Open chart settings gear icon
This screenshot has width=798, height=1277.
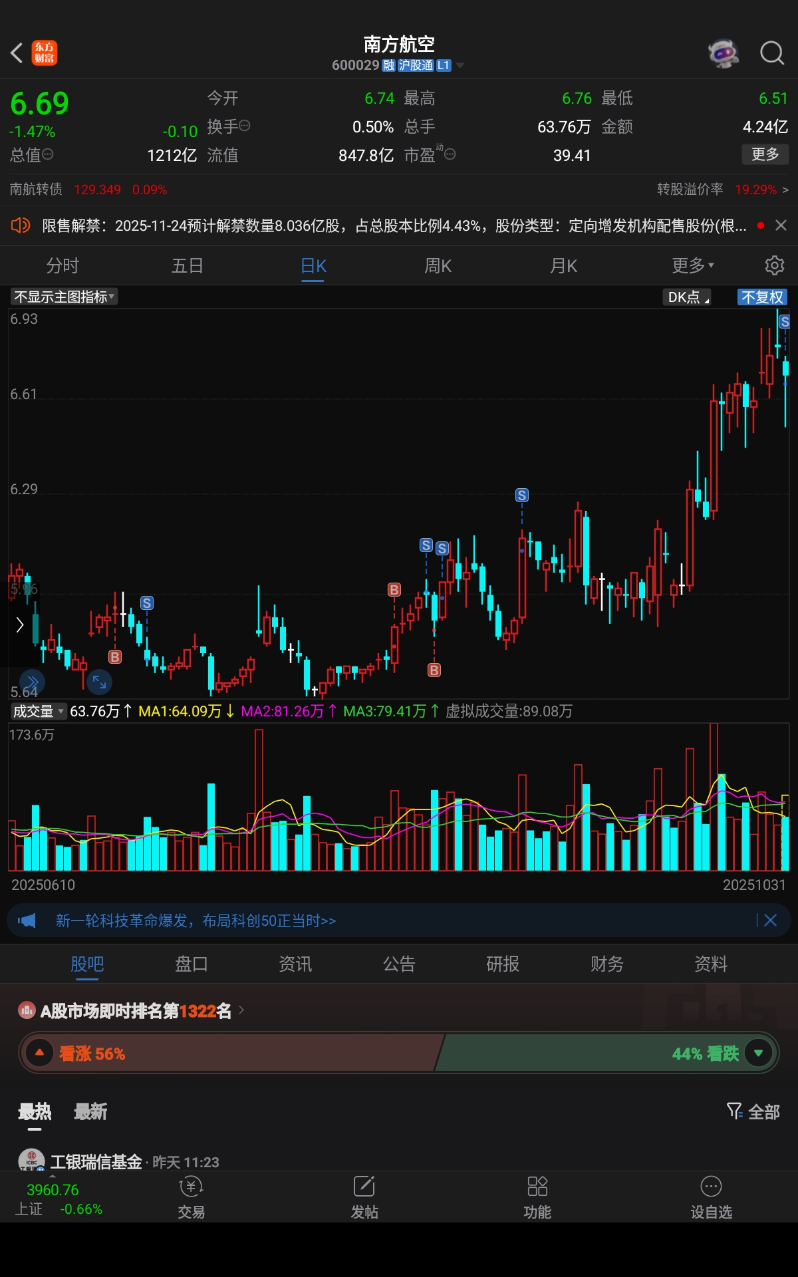click(x=774, y=265)
